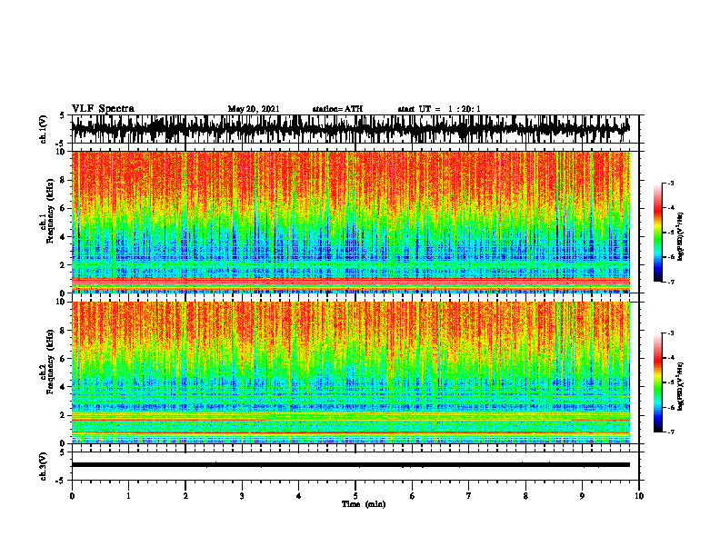
Task: Click time axis tick label "10"
Action: pos(639,496)
